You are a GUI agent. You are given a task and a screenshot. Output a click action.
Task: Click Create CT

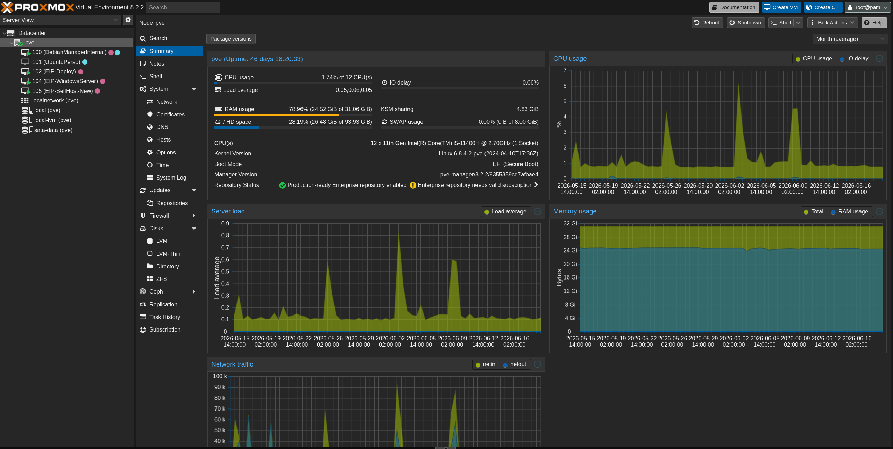point(823,7)
